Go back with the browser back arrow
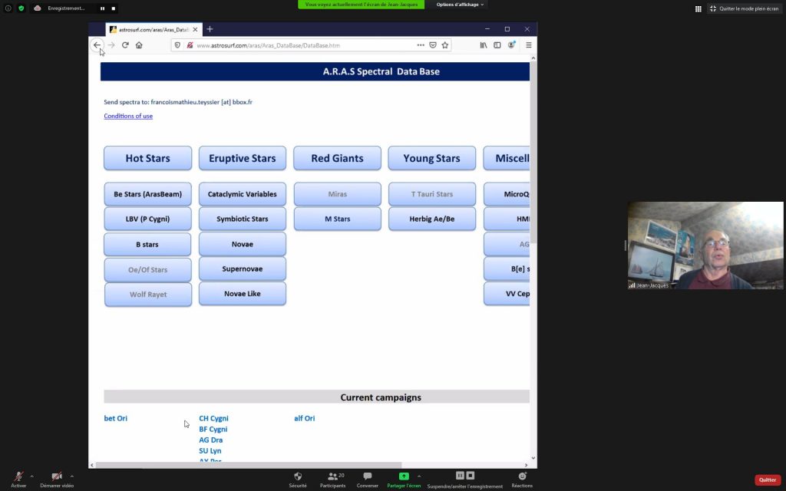The width and height of the screenshot is (786, 491). (97, 45)
